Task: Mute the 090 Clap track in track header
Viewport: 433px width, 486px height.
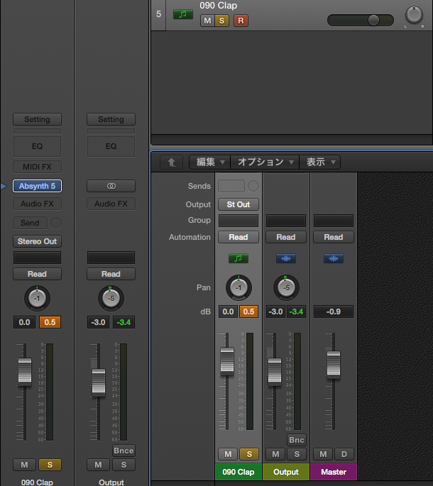Action: pyautogui.click(x=207, y=21)
